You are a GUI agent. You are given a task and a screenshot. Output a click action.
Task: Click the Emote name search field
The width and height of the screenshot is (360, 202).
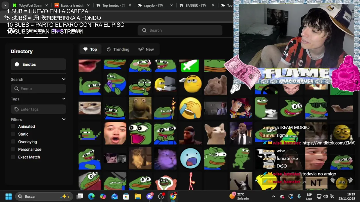(38, 89)
